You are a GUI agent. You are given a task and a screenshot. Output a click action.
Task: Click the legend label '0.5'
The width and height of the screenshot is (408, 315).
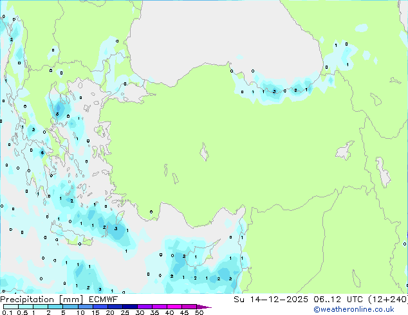coord(23,312)
